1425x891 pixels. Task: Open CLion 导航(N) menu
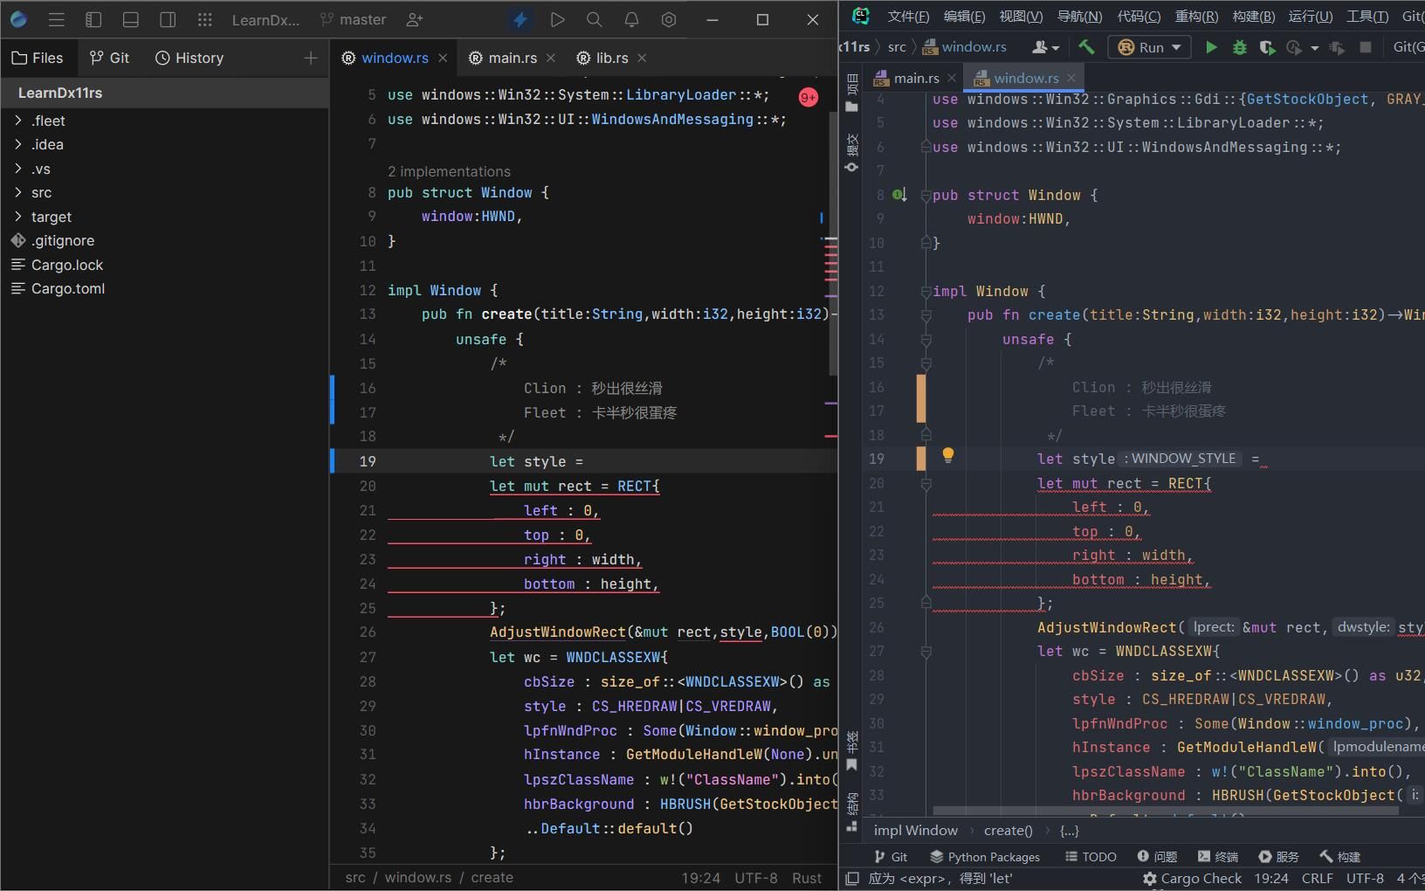pos(1079,16)
